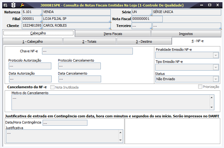The image size is (224, 148).
Task: Enable the Priorização checkbox
Action: (x=200, y=87)
